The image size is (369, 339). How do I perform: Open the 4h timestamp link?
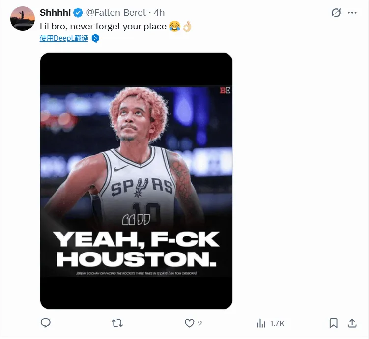click(x=159, y=13)
